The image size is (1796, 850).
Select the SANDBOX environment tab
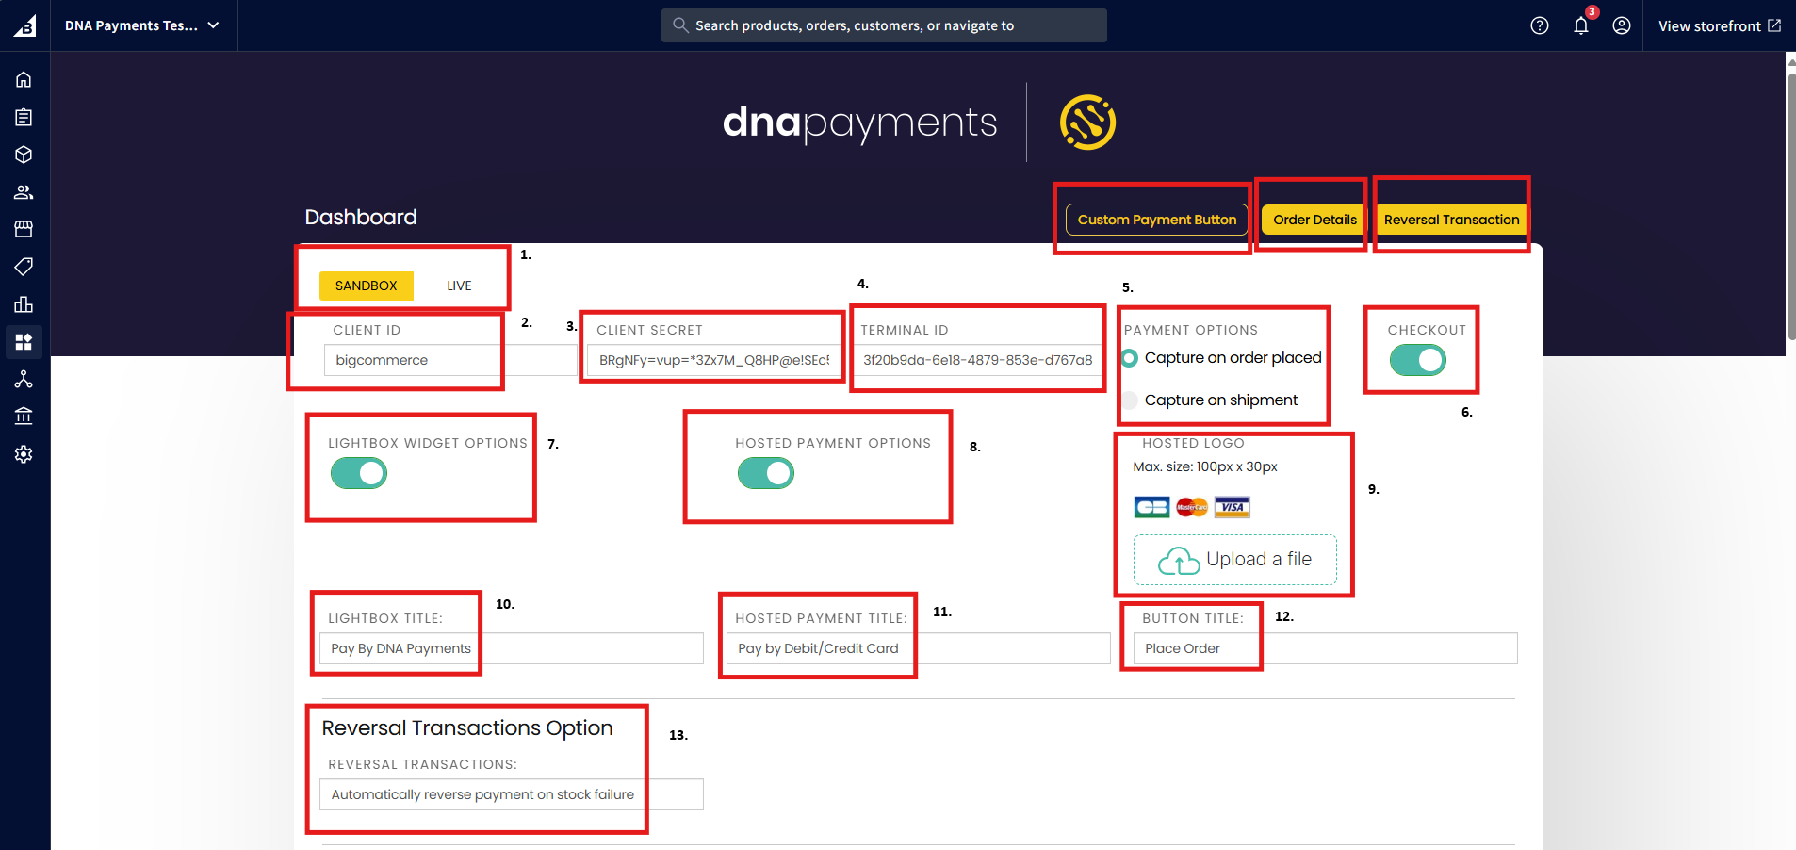click(x=366, y=286)
